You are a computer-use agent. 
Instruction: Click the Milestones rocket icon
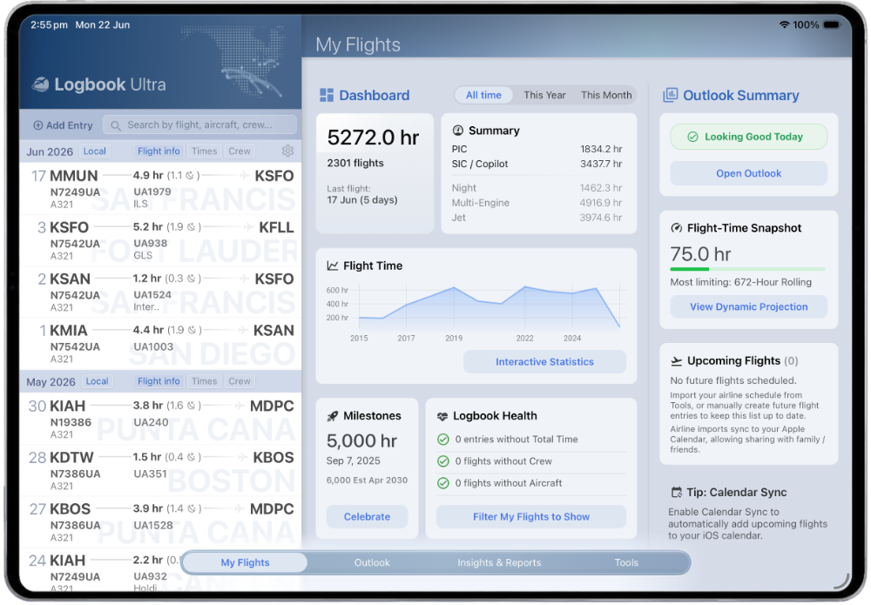click(332, 416)
